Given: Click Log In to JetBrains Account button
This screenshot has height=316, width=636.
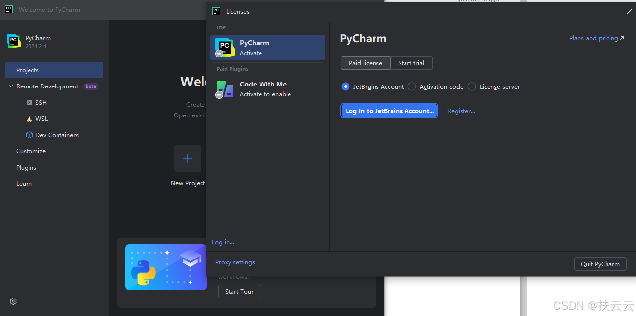Looking at the screenshot, I should 389,111.
